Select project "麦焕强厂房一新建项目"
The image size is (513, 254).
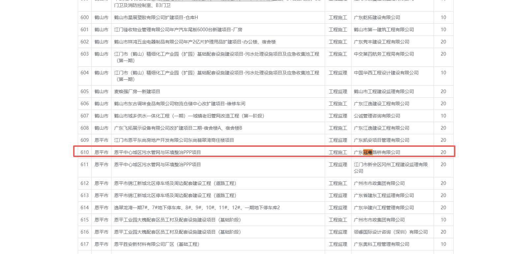pos(137,91)
